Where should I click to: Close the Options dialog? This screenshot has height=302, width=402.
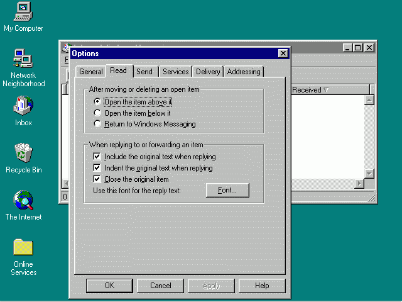[283, 53]
